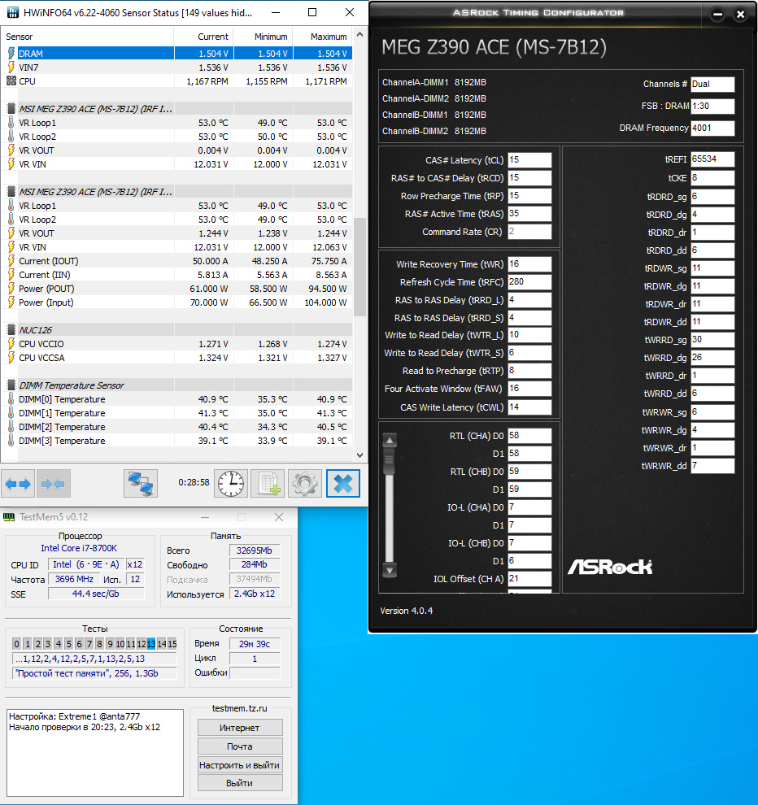
Task: Click the testmem.tz.ru link label
Action: point(240,708)
